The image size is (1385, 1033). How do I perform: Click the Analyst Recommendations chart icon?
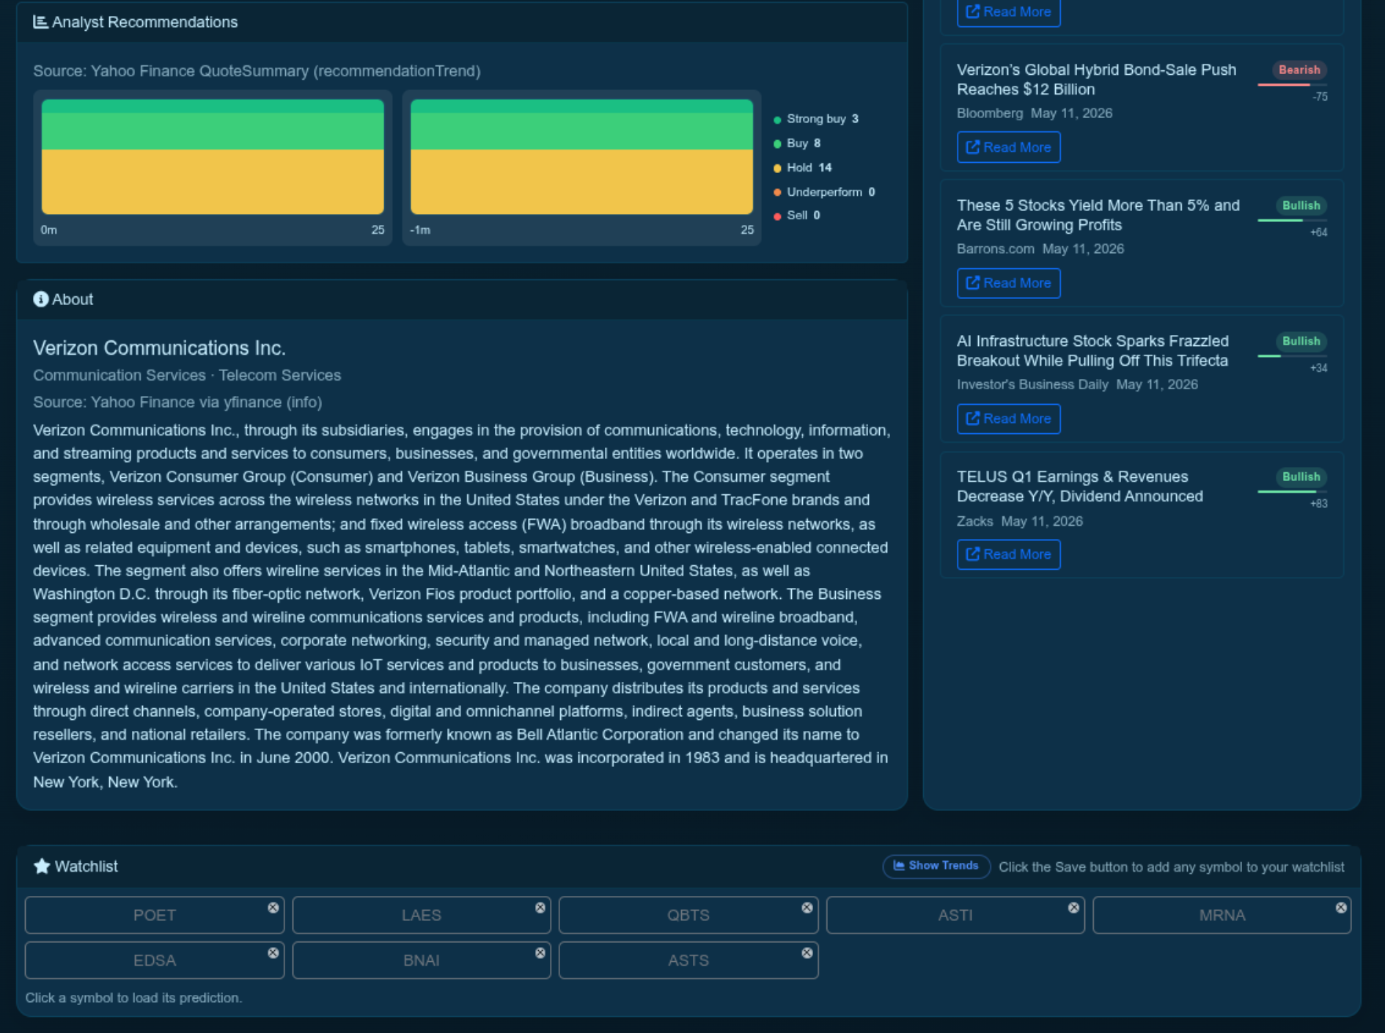pyautogui.click(x=40, y=22)
